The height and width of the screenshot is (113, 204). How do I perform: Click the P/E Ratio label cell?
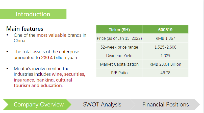point(119,73)
